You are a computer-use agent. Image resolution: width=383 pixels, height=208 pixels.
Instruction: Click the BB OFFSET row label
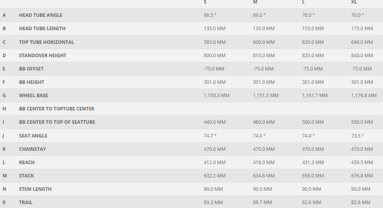click(x=31, y=69)
